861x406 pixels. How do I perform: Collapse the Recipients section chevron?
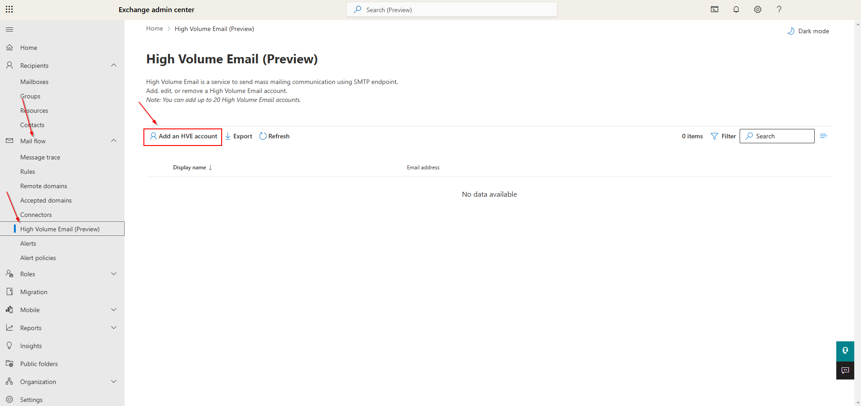(114, 66)
